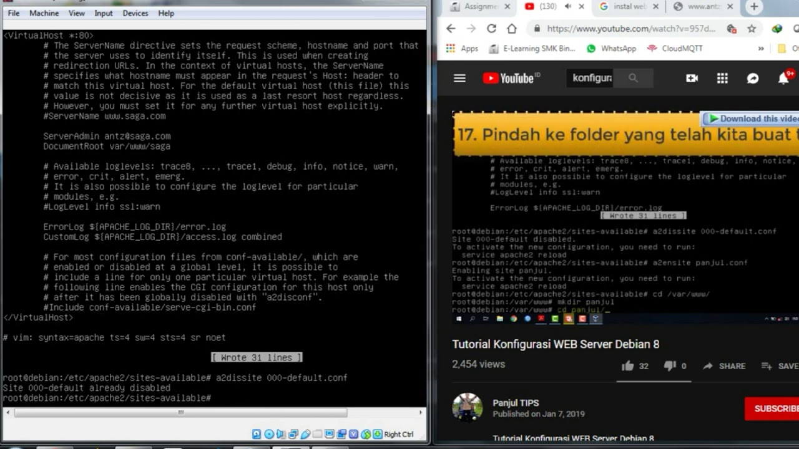Click the USB devices icon in VirtualBox status bar
The image size is (799, 449).
point(305,434)
